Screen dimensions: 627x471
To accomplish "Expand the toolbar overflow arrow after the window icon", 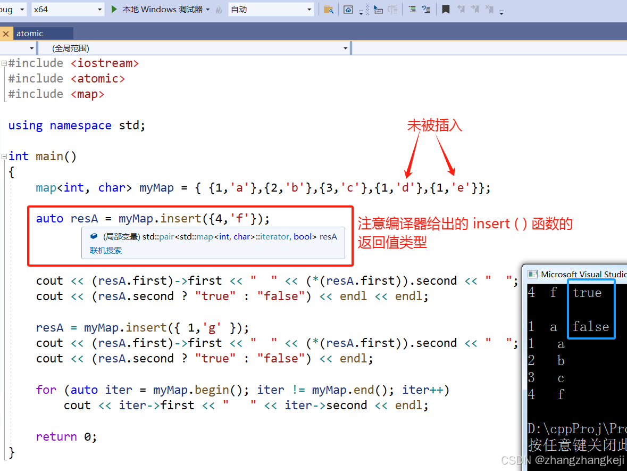I will tap(361, 12).
